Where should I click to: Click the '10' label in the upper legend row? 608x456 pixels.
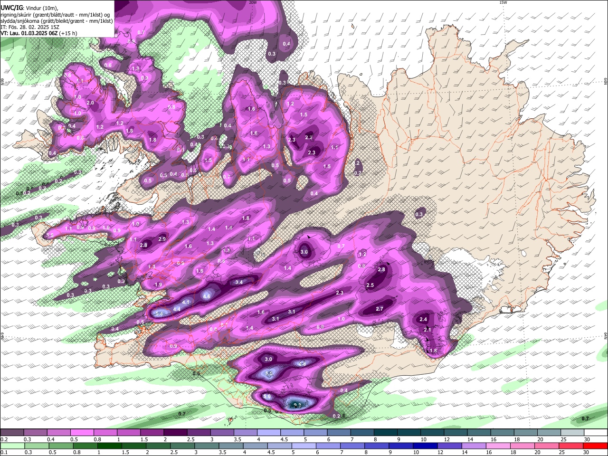pos(423,439)
